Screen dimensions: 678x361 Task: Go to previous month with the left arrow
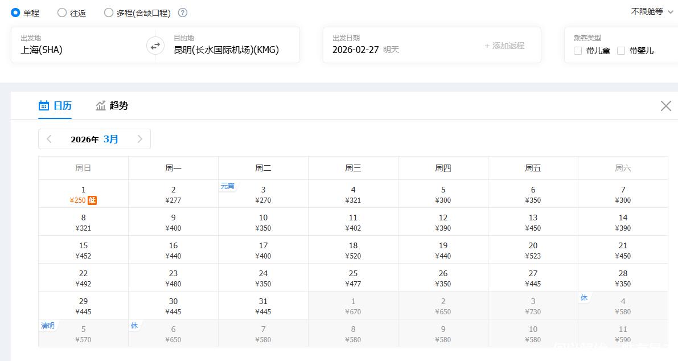(x=49, y=139)
